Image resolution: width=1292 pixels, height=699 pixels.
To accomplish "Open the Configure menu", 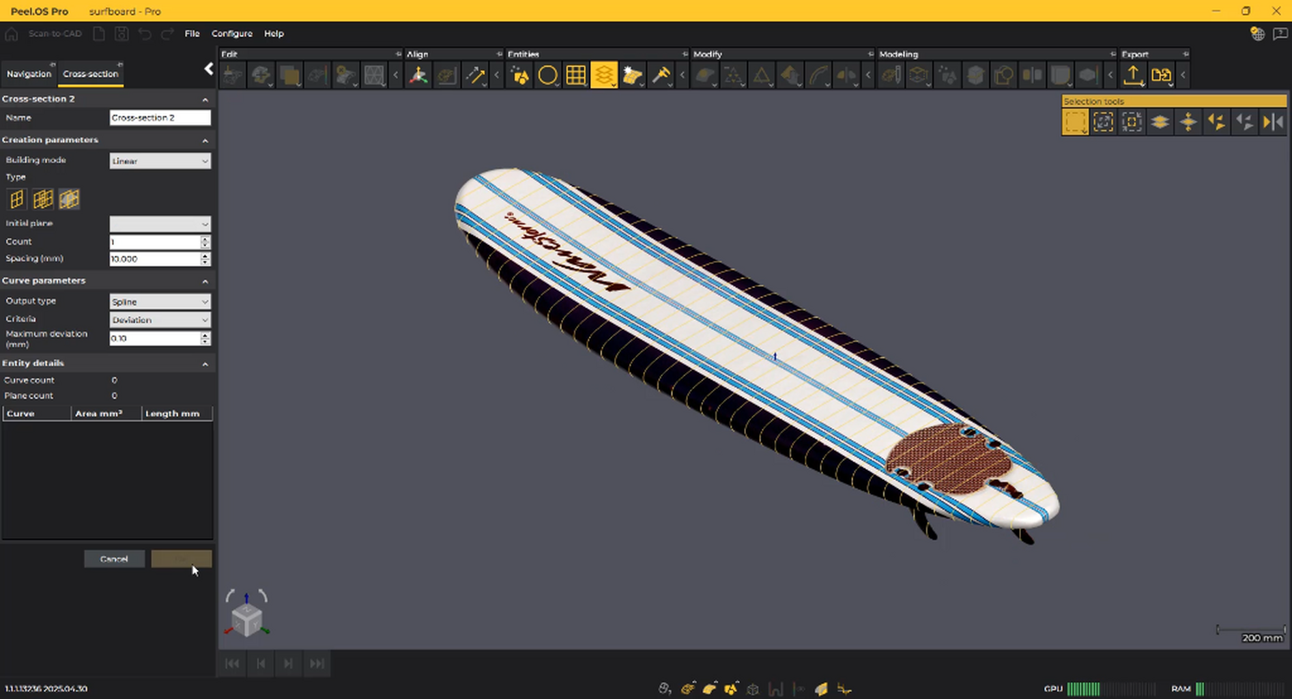I will click(x=232, y=33).
